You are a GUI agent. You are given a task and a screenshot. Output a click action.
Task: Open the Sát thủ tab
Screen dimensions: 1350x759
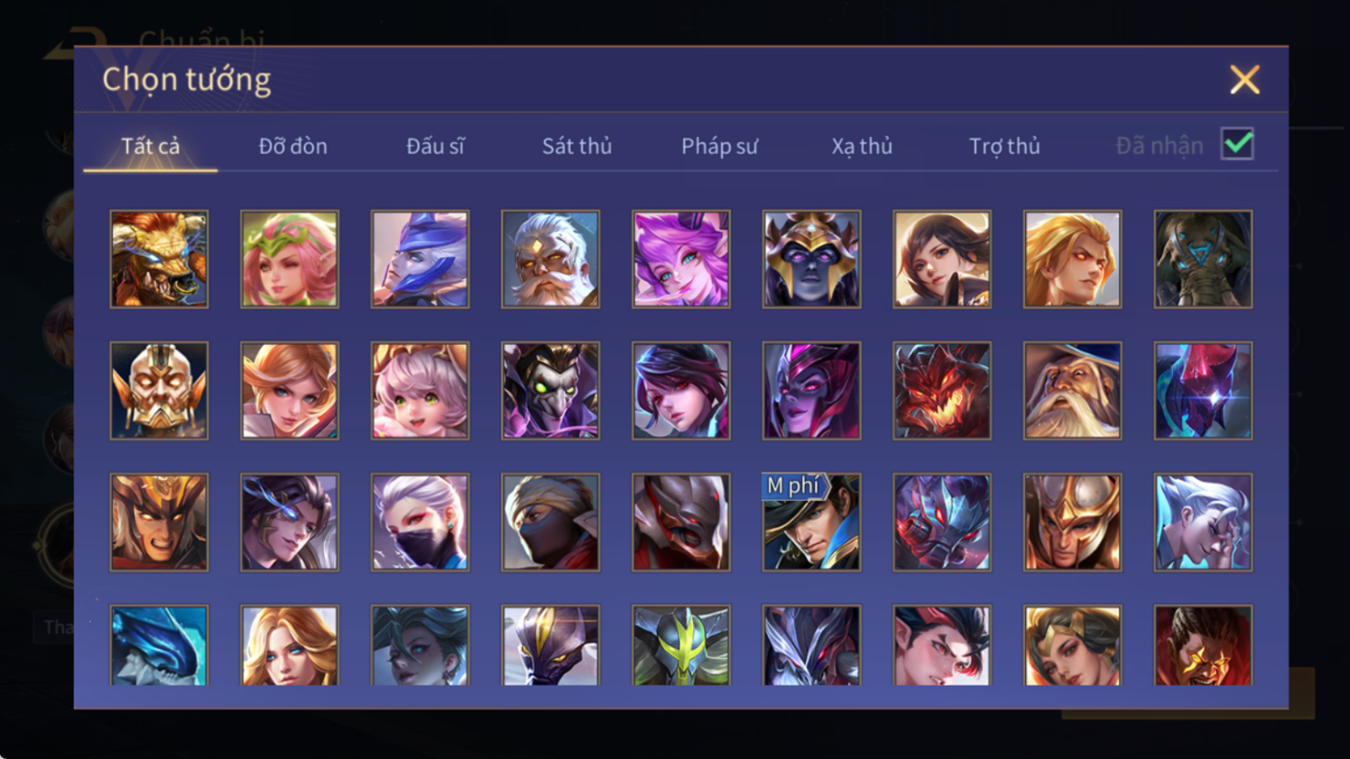click(x=576, y=146)
